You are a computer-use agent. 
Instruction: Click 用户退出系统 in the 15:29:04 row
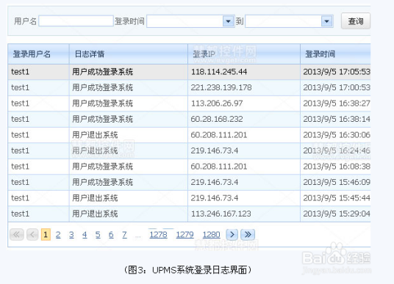coord(95,214)
